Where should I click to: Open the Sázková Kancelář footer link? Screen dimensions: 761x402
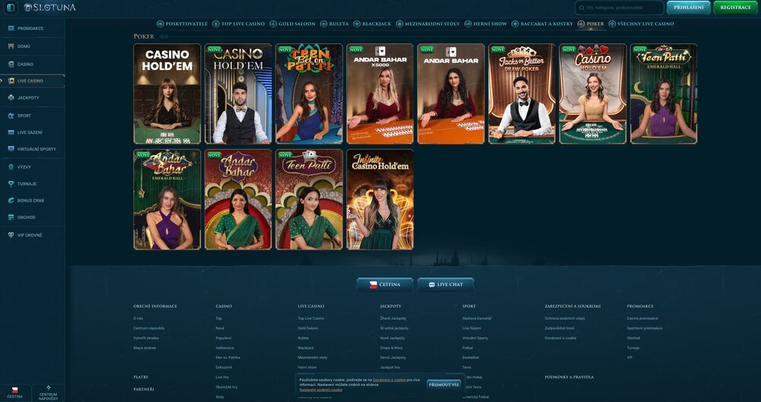coord(477,318)
